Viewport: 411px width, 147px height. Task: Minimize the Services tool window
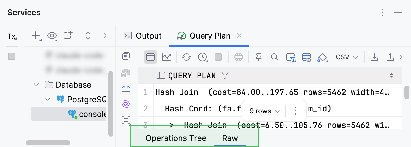398,13
